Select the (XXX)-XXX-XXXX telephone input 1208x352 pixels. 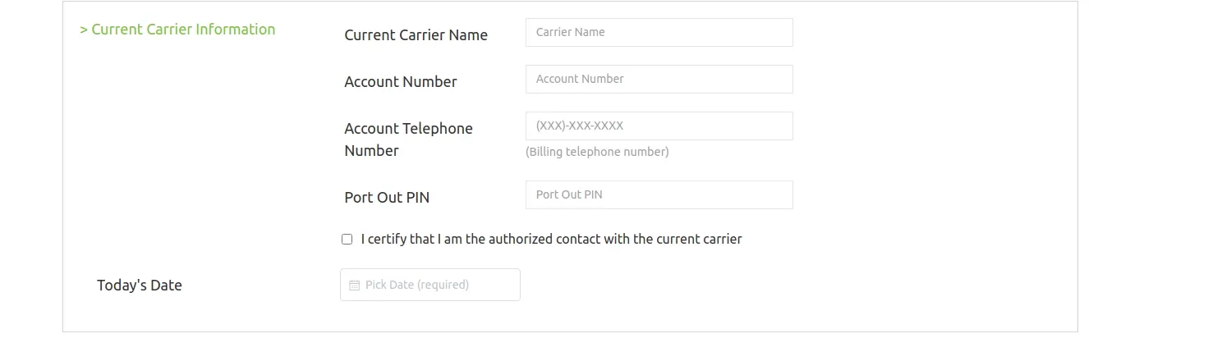pyautogui.click(x=659, y=126)
